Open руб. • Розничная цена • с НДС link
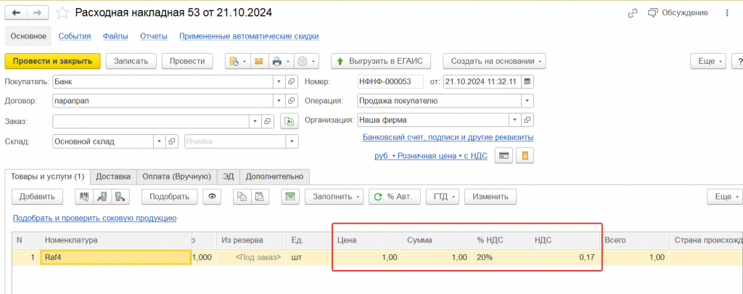The height and width of the screenshot is (294, 743). tap(431, 155)
